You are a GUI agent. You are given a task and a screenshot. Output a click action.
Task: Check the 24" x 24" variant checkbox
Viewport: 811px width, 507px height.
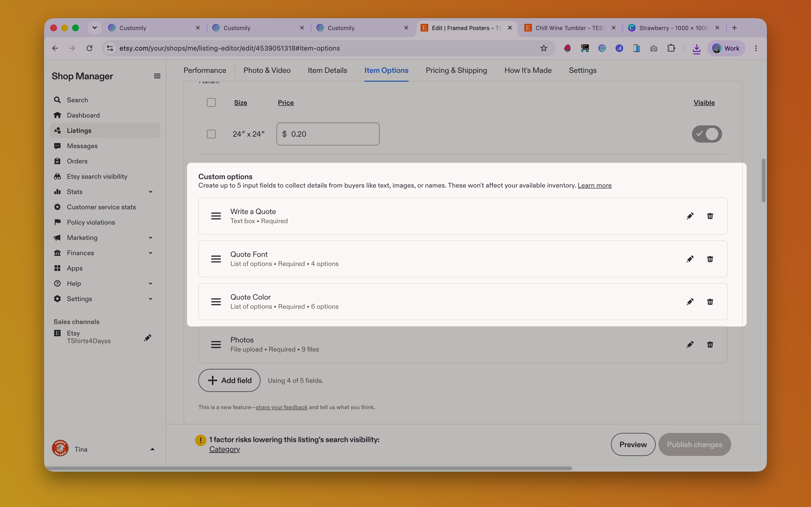(211, 134)
